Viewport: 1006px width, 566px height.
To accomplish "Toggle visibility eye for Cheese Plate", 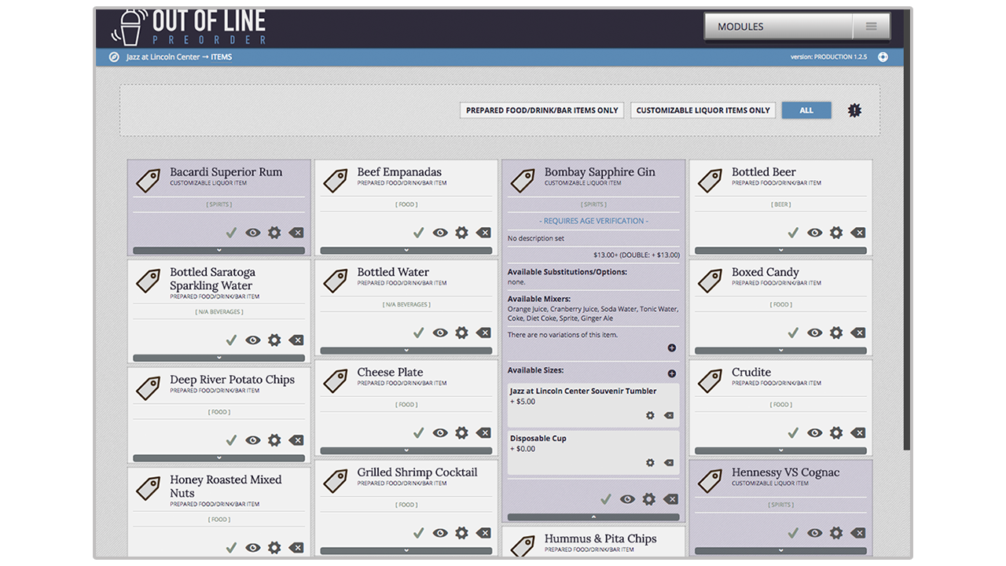I will pos(440,432).
